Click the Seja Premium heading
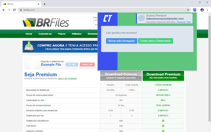Image resolution: width=211 pixels, height=132 pixels. click(x=41, y=75)
